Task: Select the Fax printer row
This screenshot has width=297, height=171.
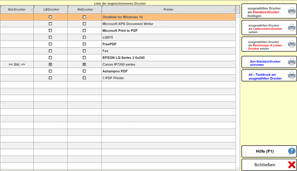Action: pos(118,51)
